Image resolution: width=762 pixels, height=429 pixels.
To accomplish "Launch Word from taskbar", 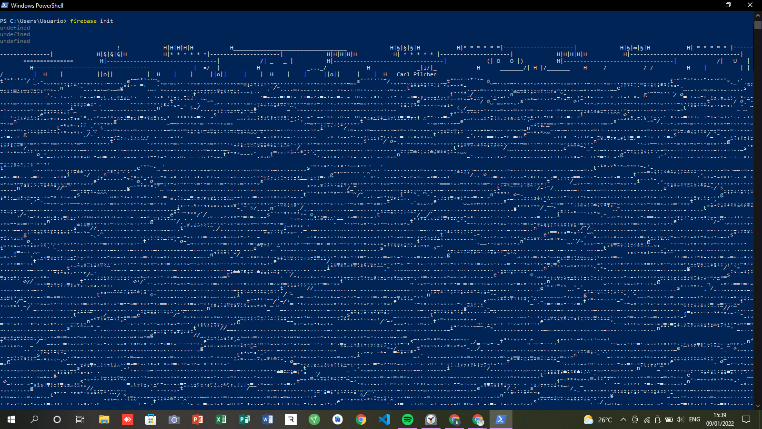I will (x=268, y=419).
